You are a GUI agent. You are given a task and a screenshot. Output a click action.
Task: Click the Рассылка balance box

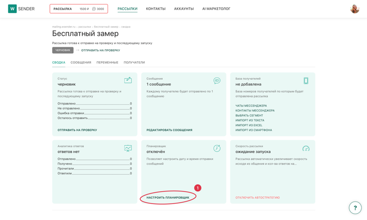79,9
